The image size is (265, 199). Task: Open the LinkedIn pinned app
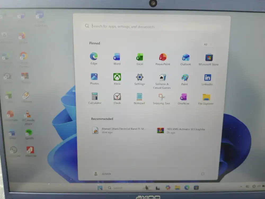click(x=207, y=77)
